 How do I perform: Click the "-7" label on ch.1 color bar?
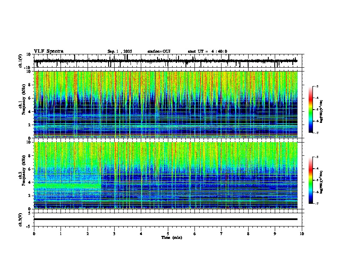pos(317,133)
